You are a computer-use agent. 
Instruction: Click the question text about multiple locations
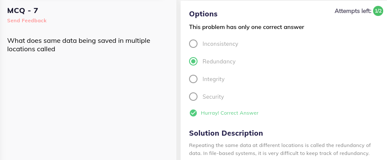(79, 45)
